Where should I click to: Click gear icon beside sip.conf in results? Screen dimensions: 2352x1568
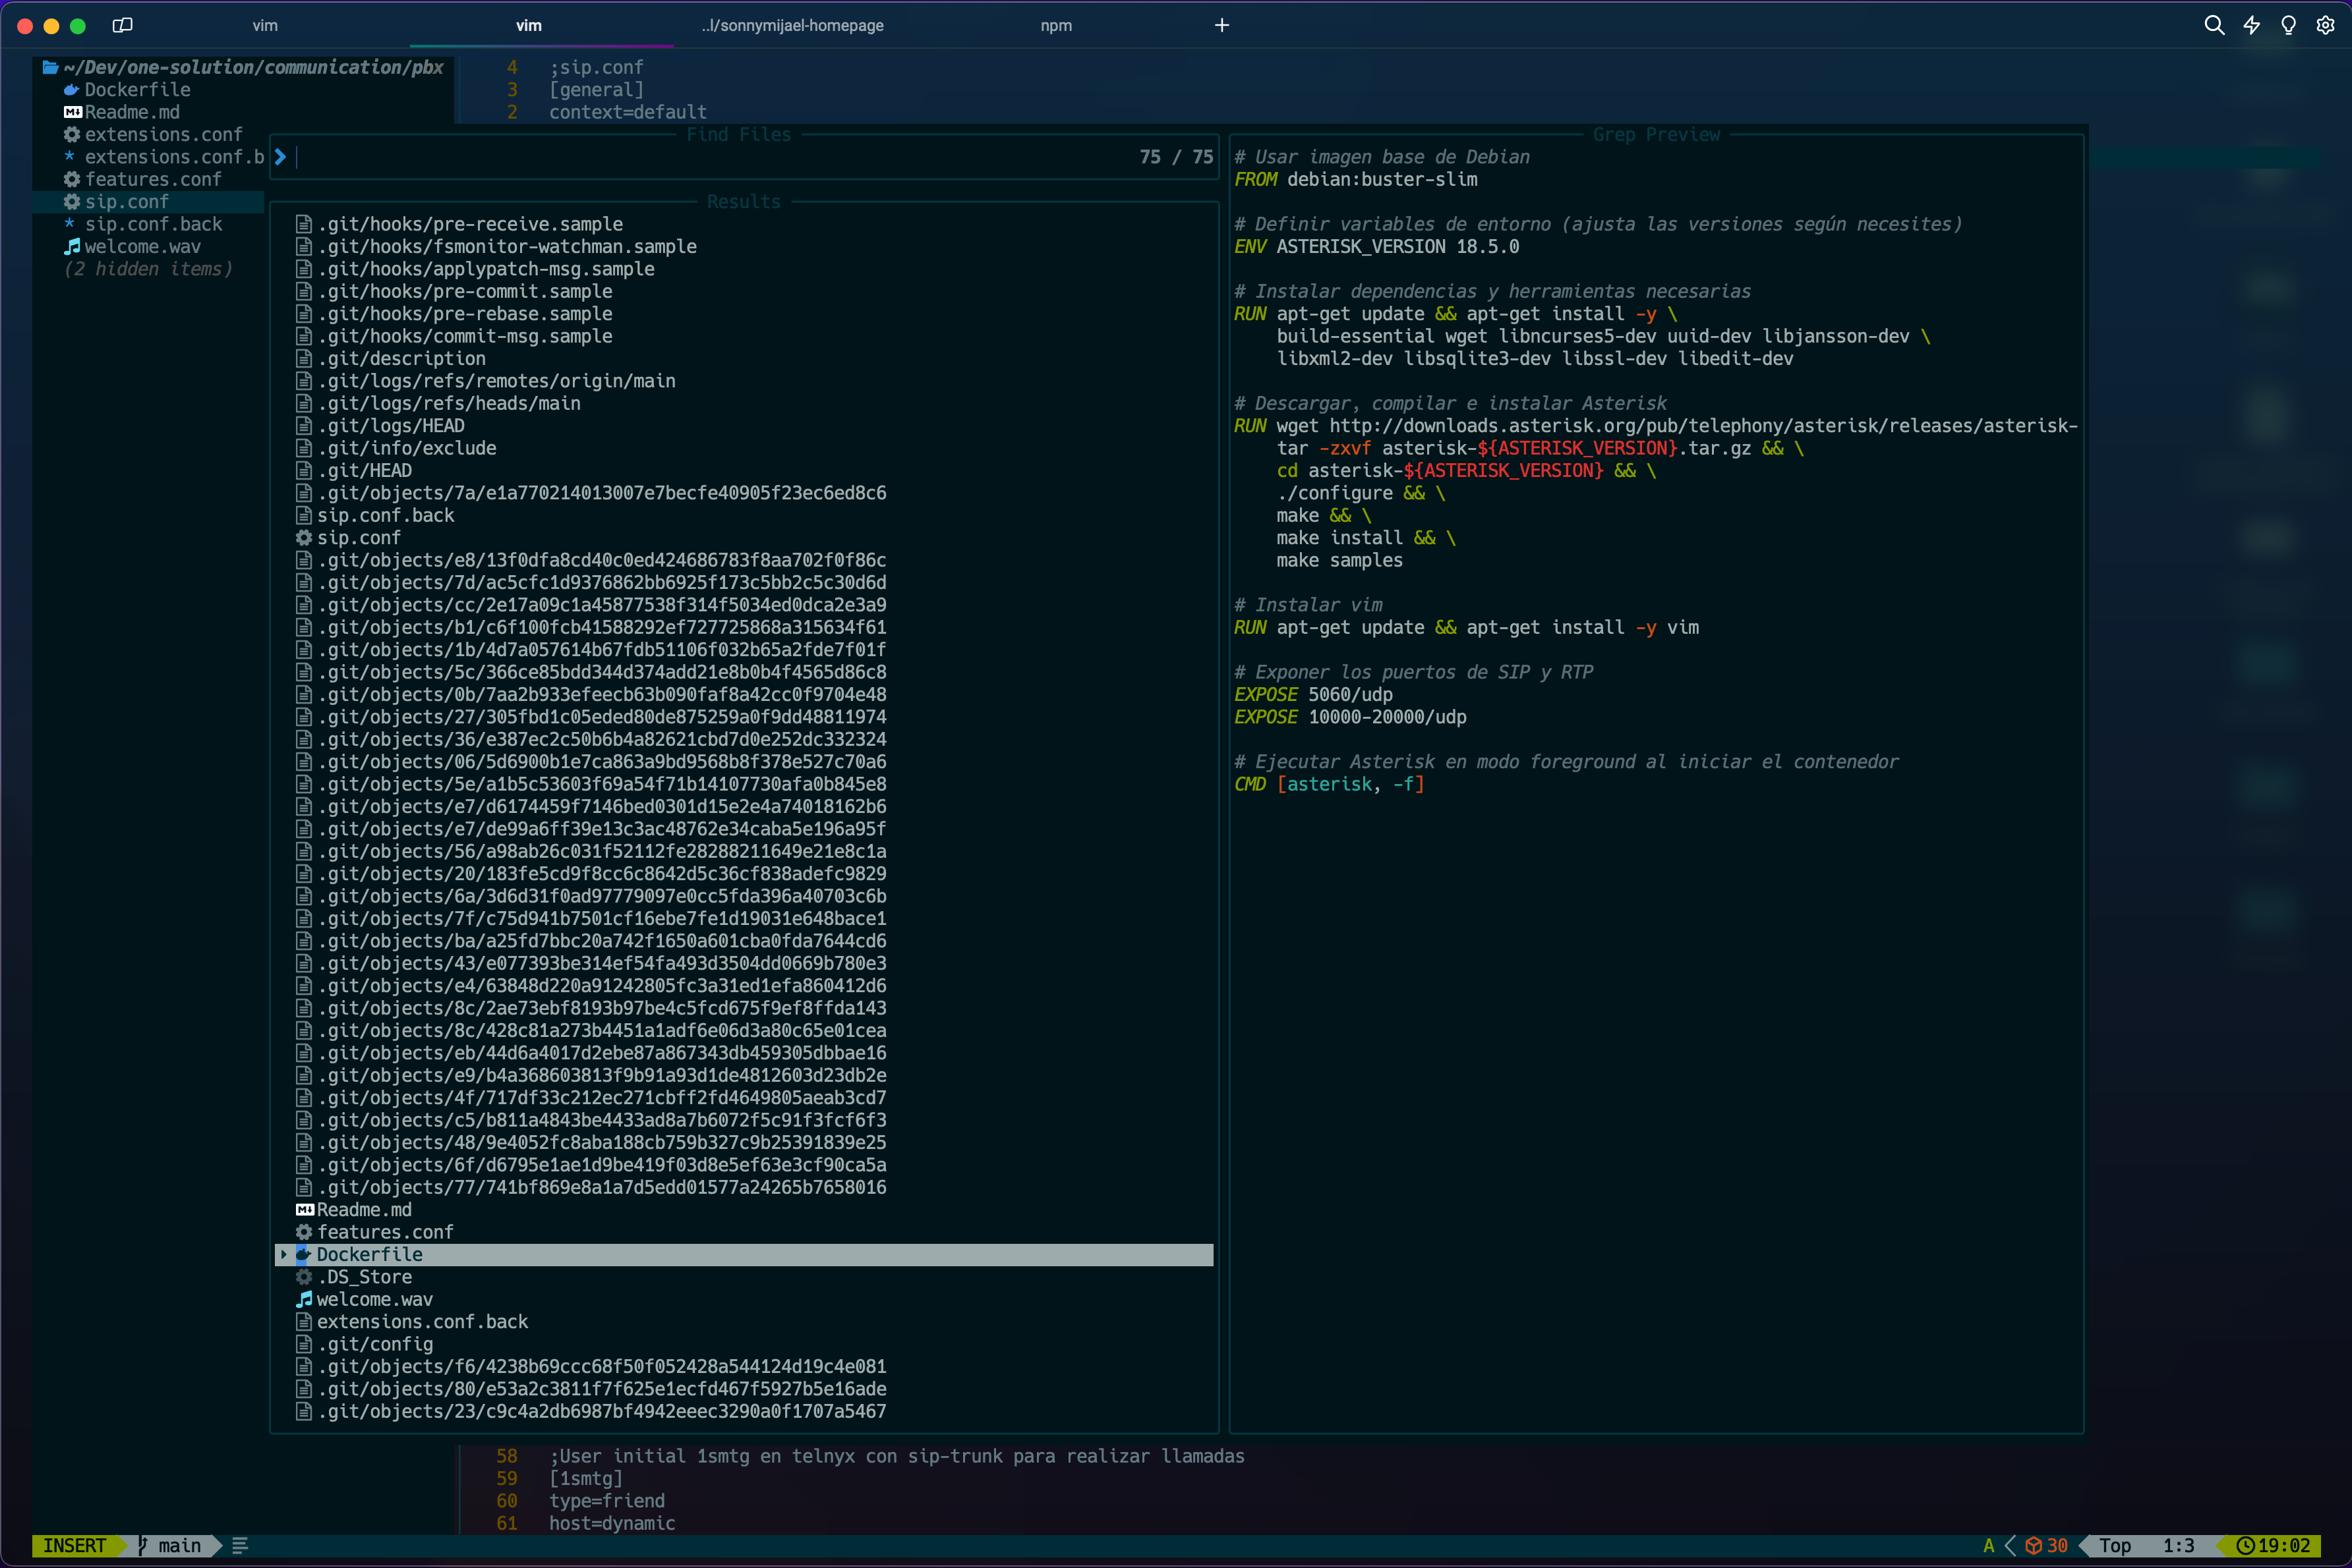(304, 538)
